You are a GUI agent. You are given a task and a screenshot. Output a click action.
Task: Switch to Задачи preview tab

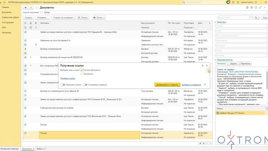tap(233, 63)
